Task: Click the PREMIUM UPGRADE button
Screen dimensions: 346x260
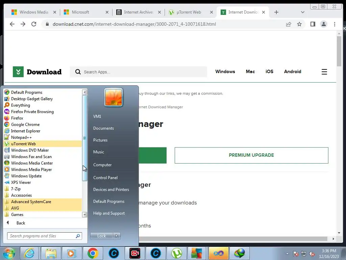Action: [251, 155]
